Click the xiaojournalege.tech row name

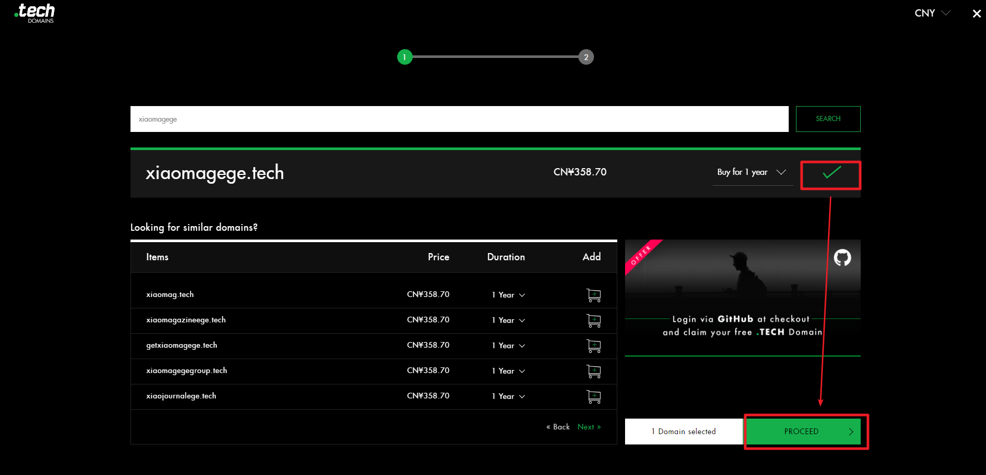tap(181, 396)
